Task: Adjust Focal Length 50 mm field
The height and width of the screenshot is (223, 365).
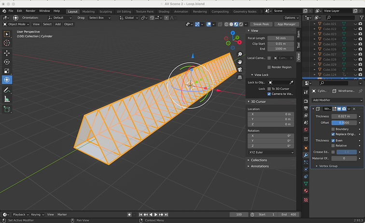Action: [281, 38]
